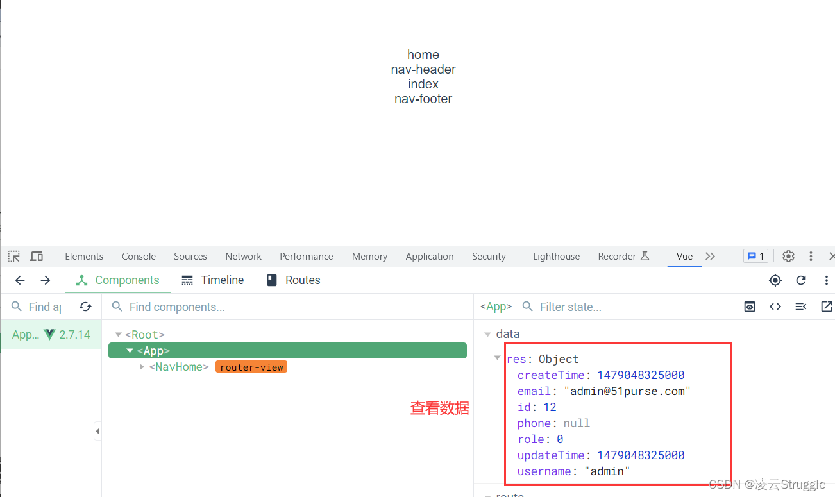Go forward with the right arrow
The height and width of the screenshot is (497, 835).
click(45, 280)
